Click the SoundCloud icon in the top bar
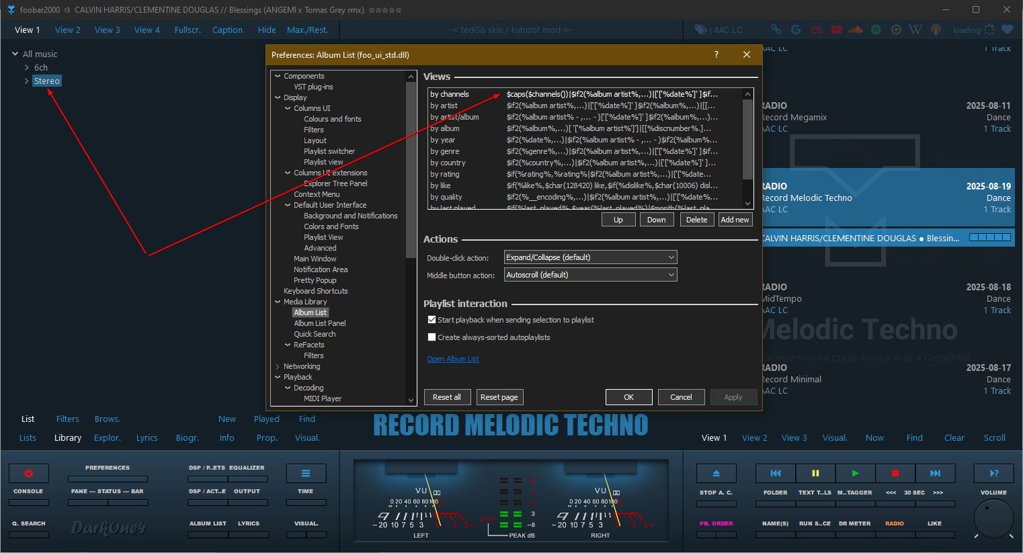 coord(856,30)
